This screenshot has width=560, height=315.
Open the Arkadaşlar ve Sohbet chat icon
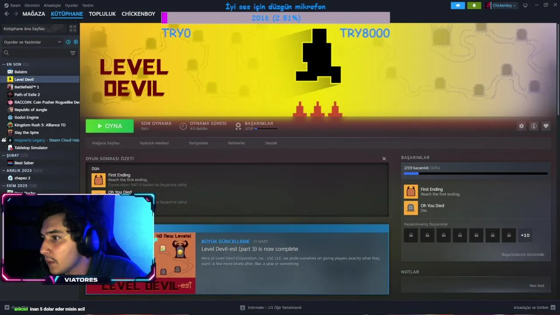pyautogui.click(x=553, y=308)
